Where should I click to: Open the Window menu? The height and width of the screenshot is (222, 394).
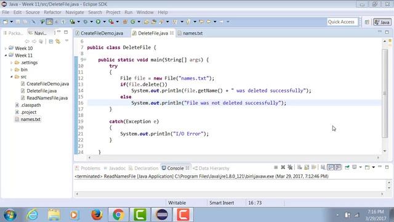[x=145, y=12]
